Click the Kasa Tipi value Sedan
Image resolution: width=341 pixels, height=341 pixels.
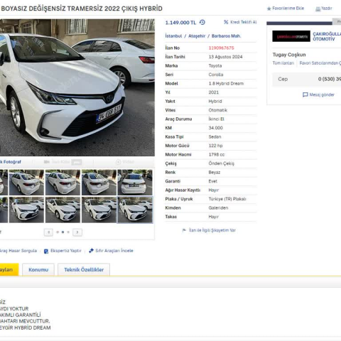click(215, 137)
